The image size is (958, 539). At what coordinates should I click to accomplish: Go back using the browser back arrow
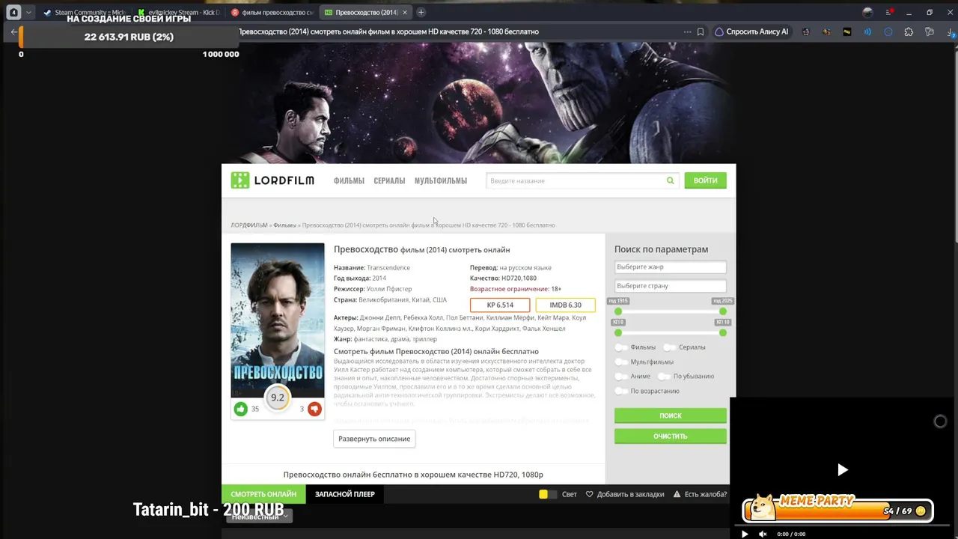[13, 32]
